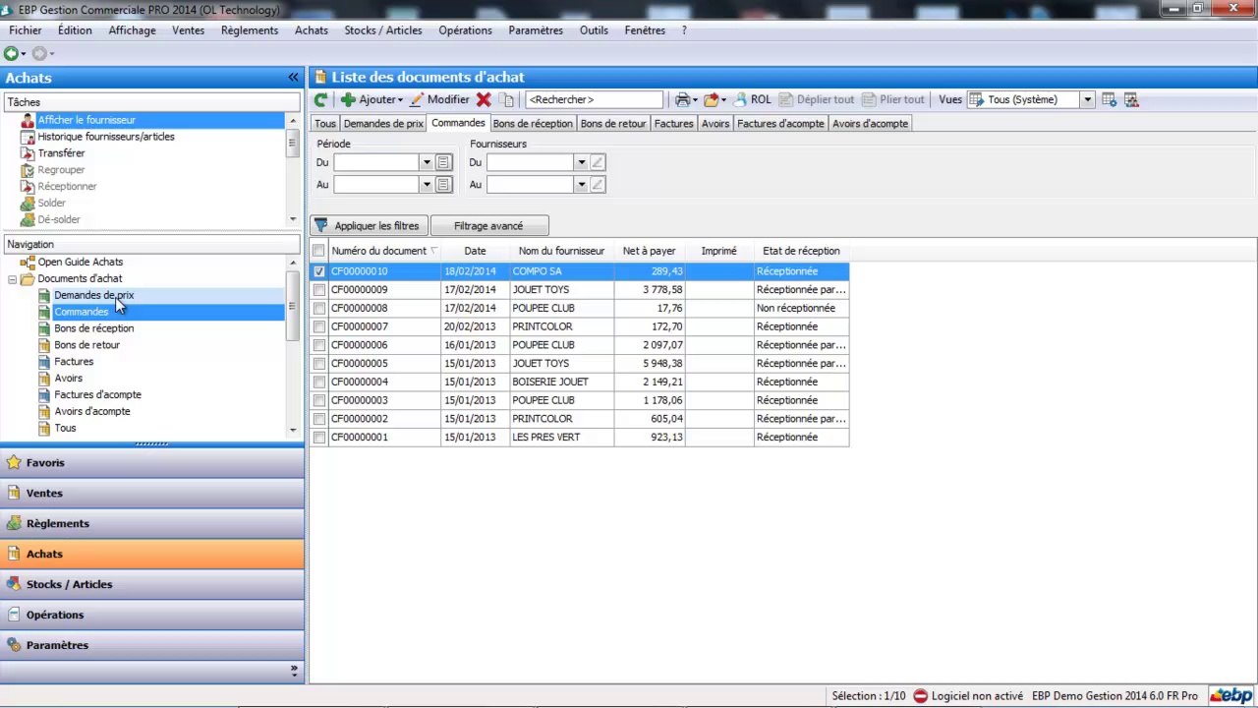The height and width of the screenshot is (708, 1258).
Task: Open the Affichage menu
Action: point(132,30)
